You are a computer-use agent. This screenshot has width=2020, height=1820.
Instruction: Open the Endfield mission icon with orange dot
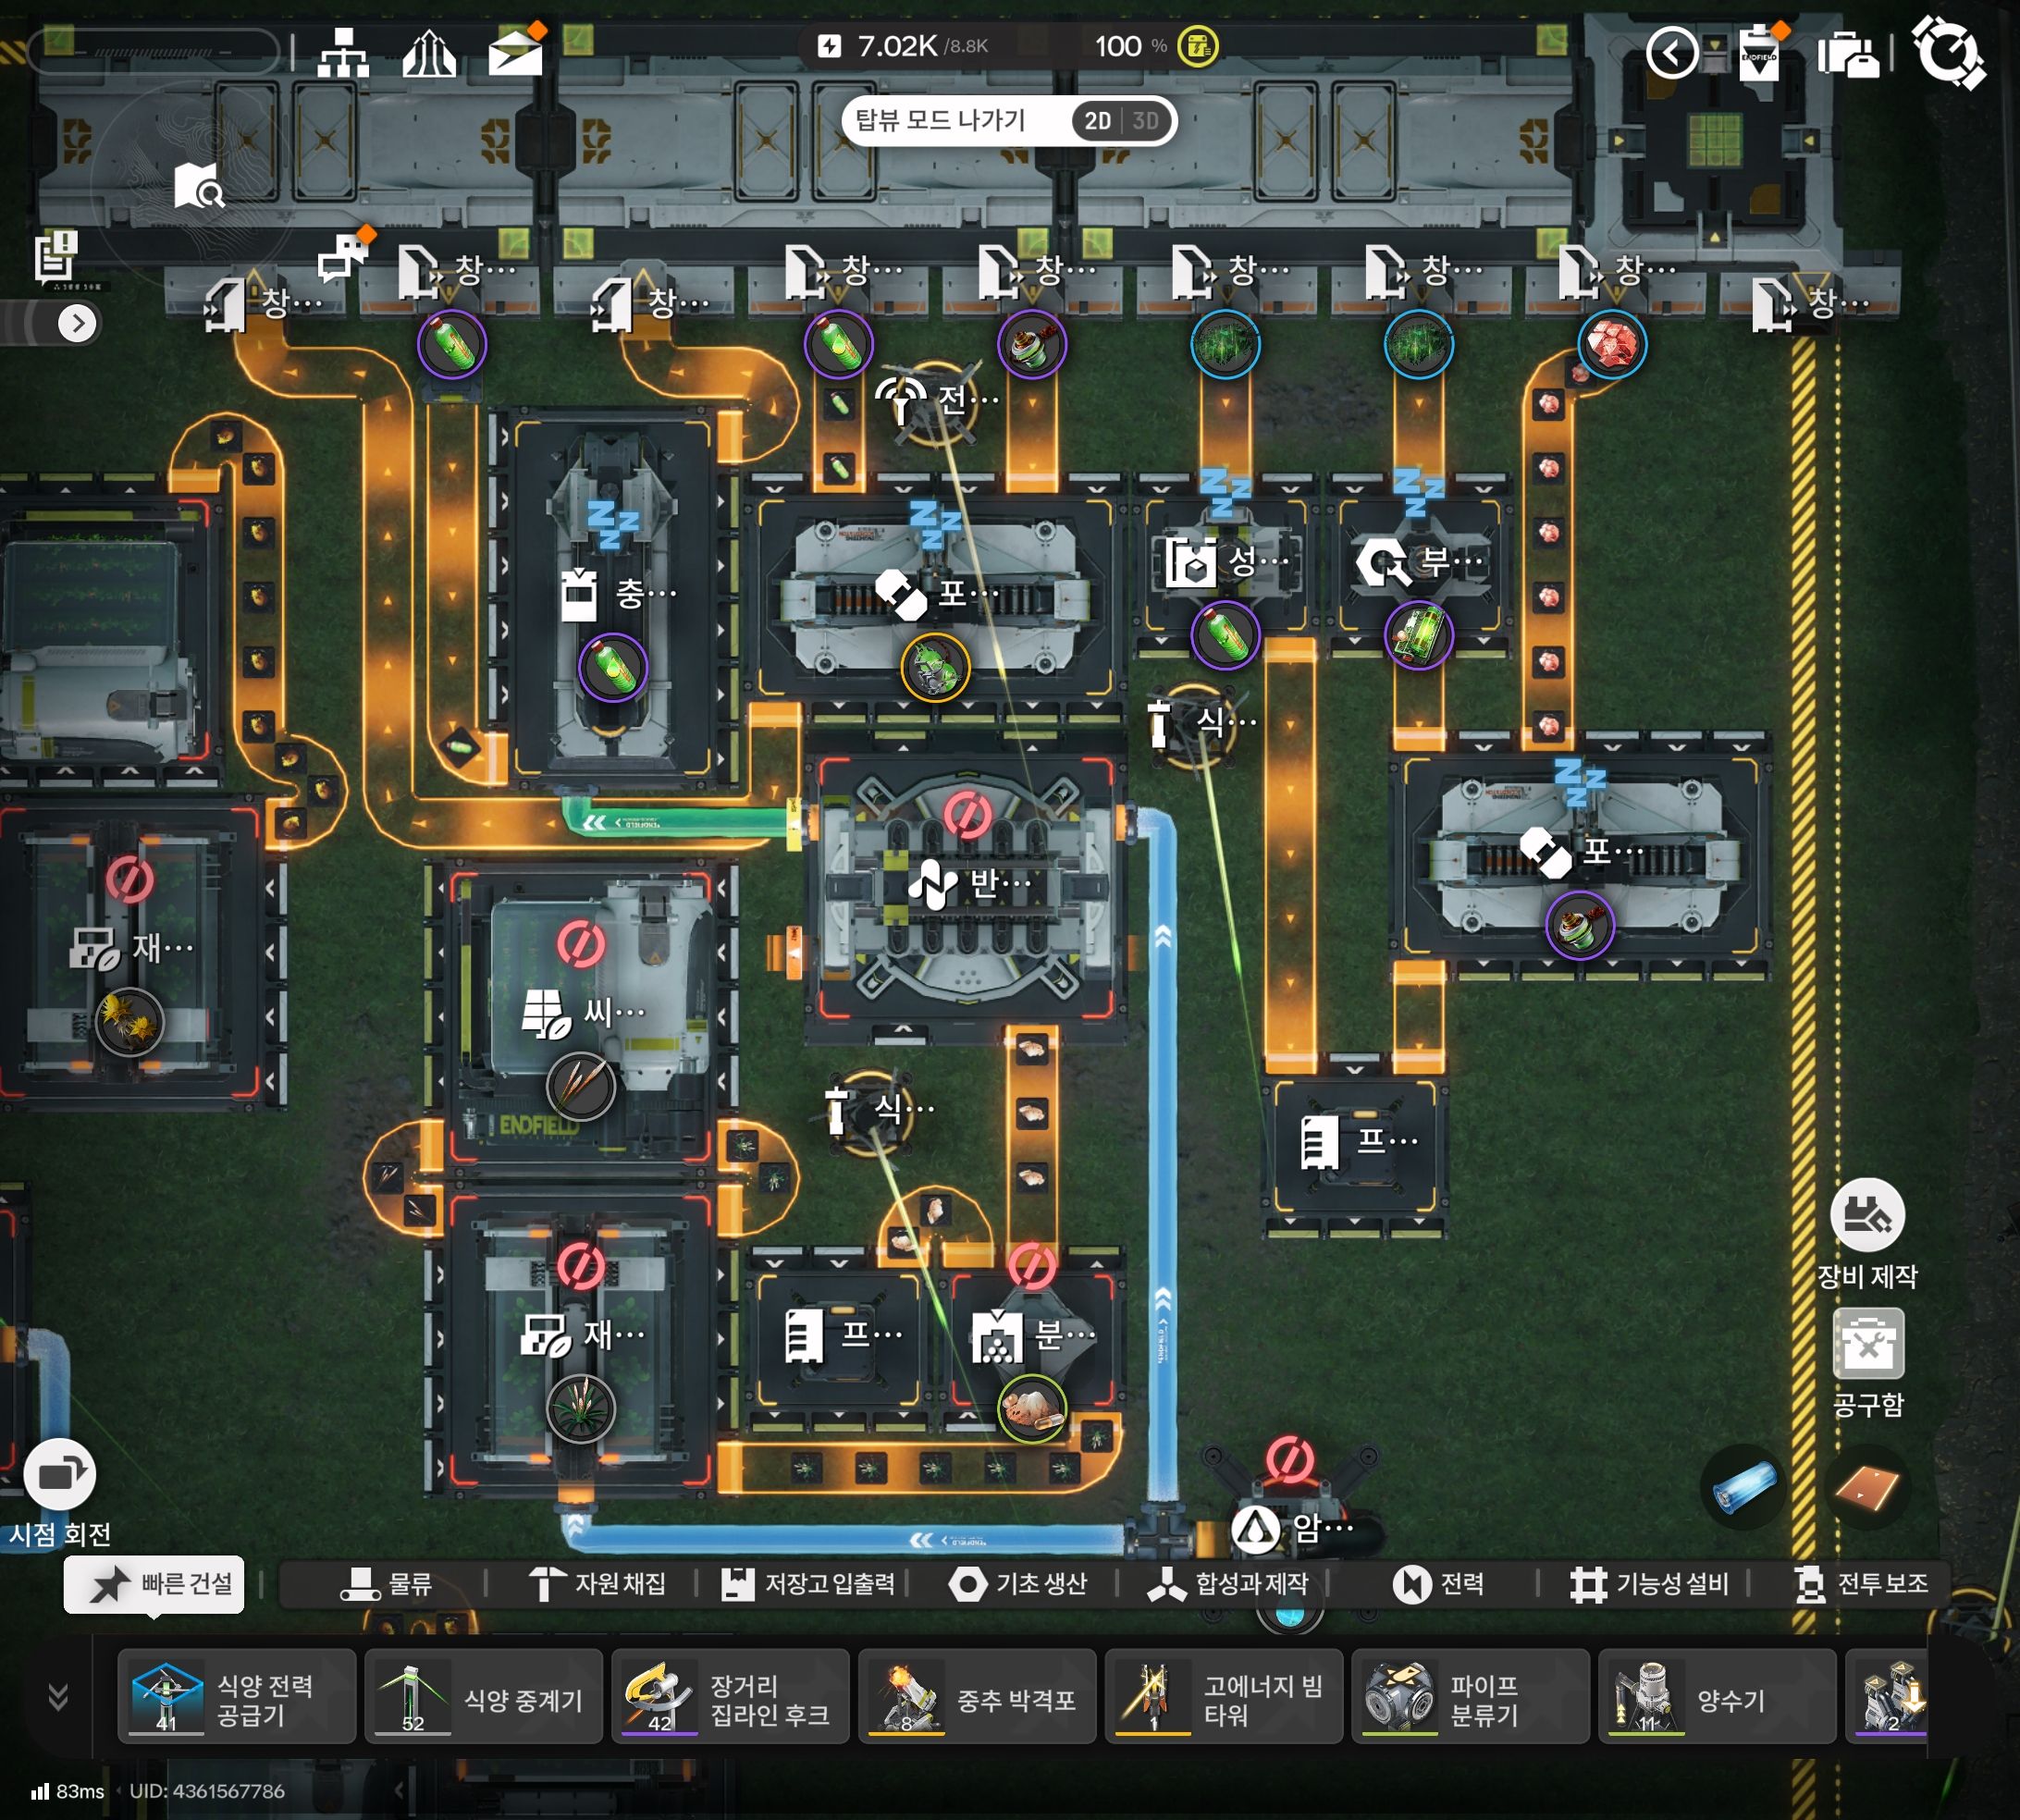coord(1760,53)
